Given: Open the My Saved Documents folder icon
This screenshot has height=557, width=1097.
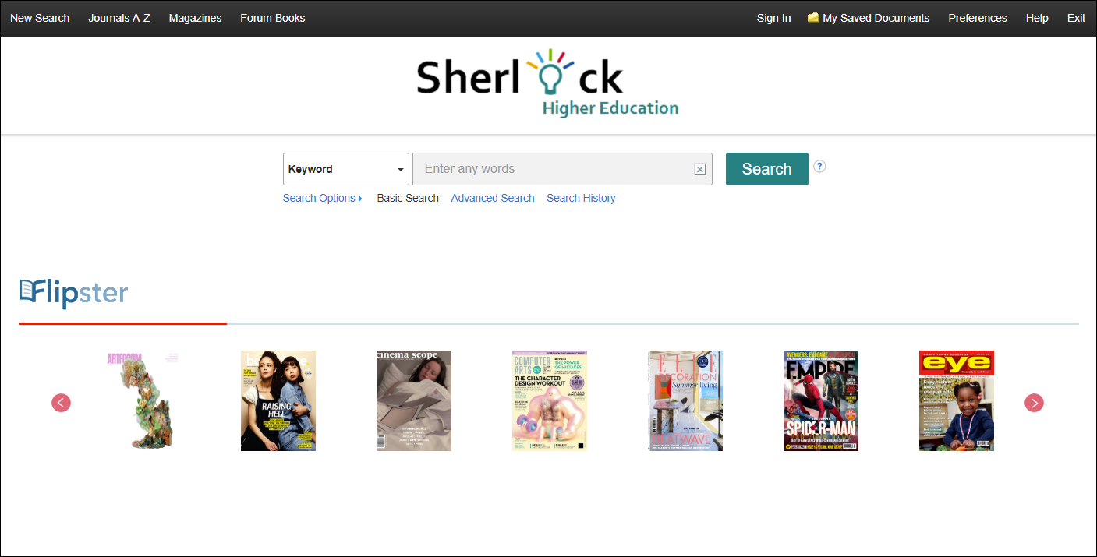Looking at the screenshot, I should pyautogui.click(x=812, y=17).
